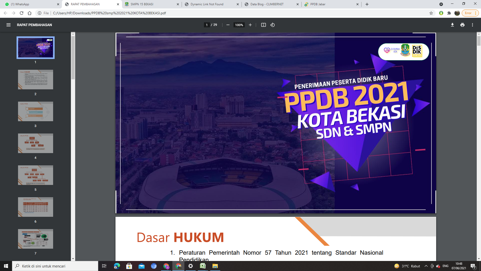This screenshot has width=481, height=271.
Task: Print the PDF document
Action: click(x=462, y=25)
